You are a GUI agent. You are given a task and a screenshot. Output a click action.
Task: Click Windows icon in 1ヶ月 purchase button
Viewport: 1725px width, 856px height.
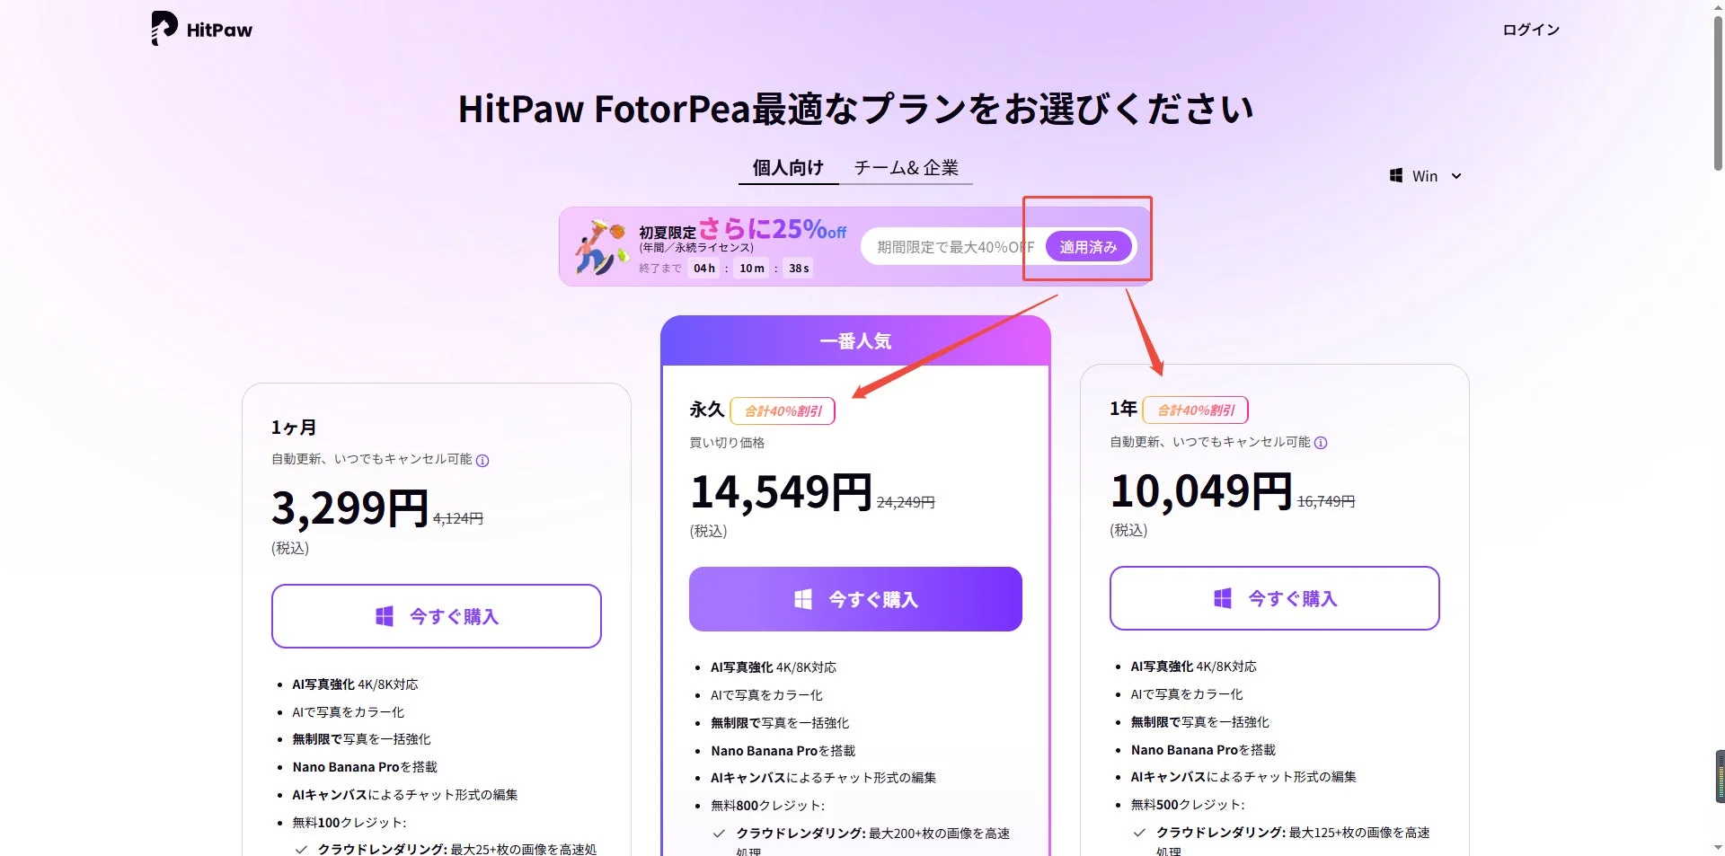point(385,616)
